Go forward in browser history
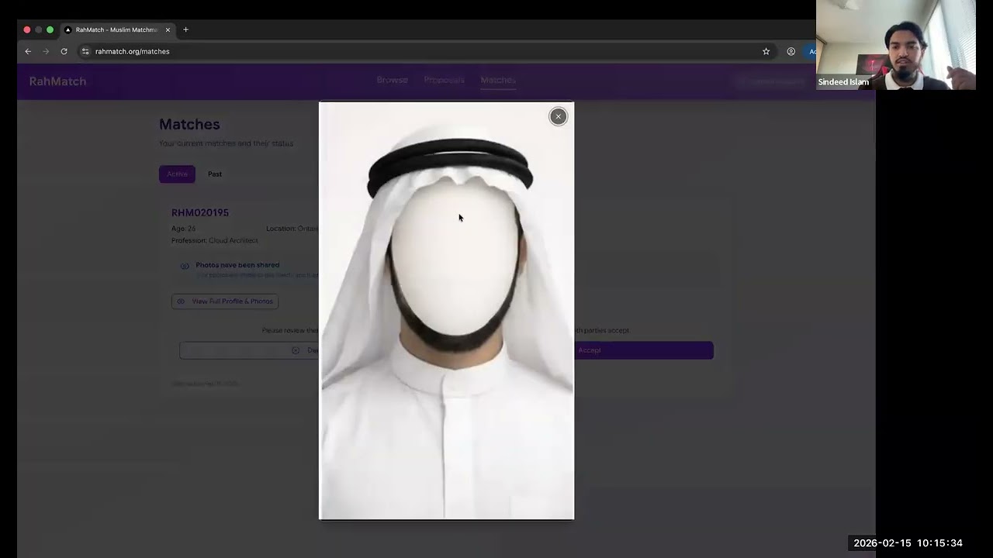The height and width of the screenshot is (558, 993). pyautogui.click(x=46, y=51)
